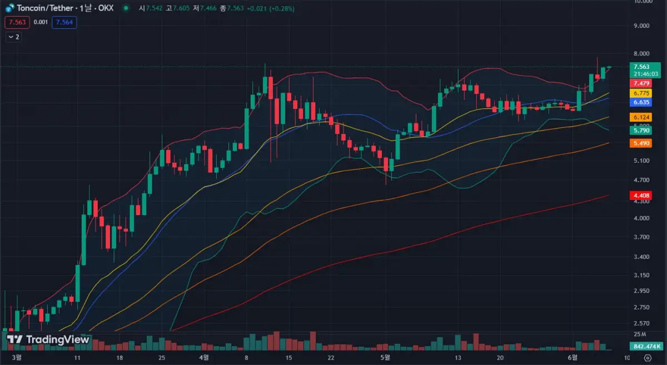This screenshot has width=667, height=365.
Task: Click the green 5.790 indicator color label
Action: click(x=640, y=131)
